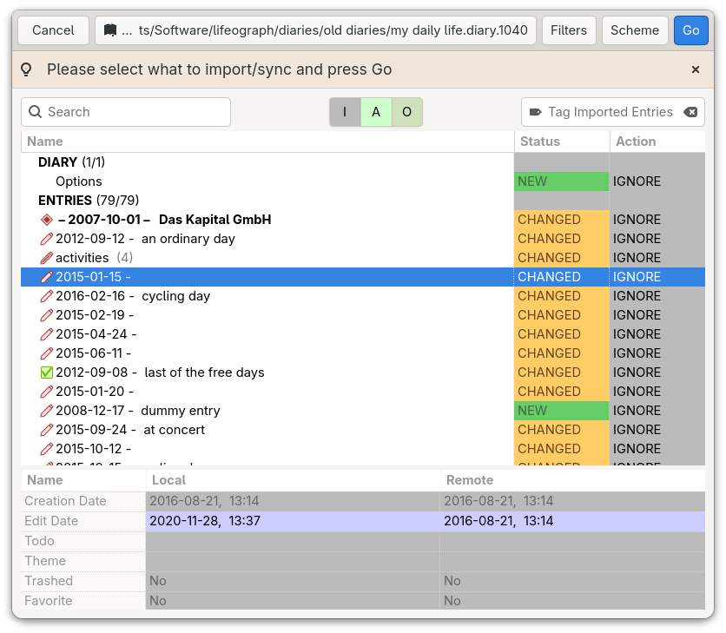This screenshot has height=633, width=726.
Task: Click the IGNORE action of cycling day
Action: click(x=657, y=296)
